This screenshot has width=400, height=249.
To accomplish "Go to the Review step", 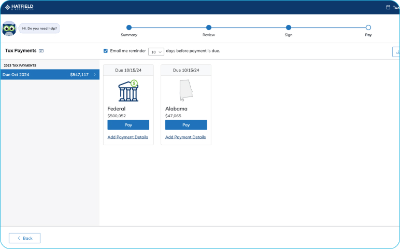I will point(209,27).
